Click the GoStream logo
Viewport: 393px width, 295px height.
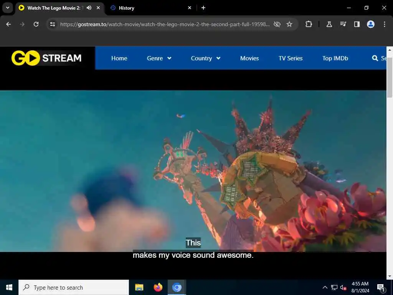(46, 58)
